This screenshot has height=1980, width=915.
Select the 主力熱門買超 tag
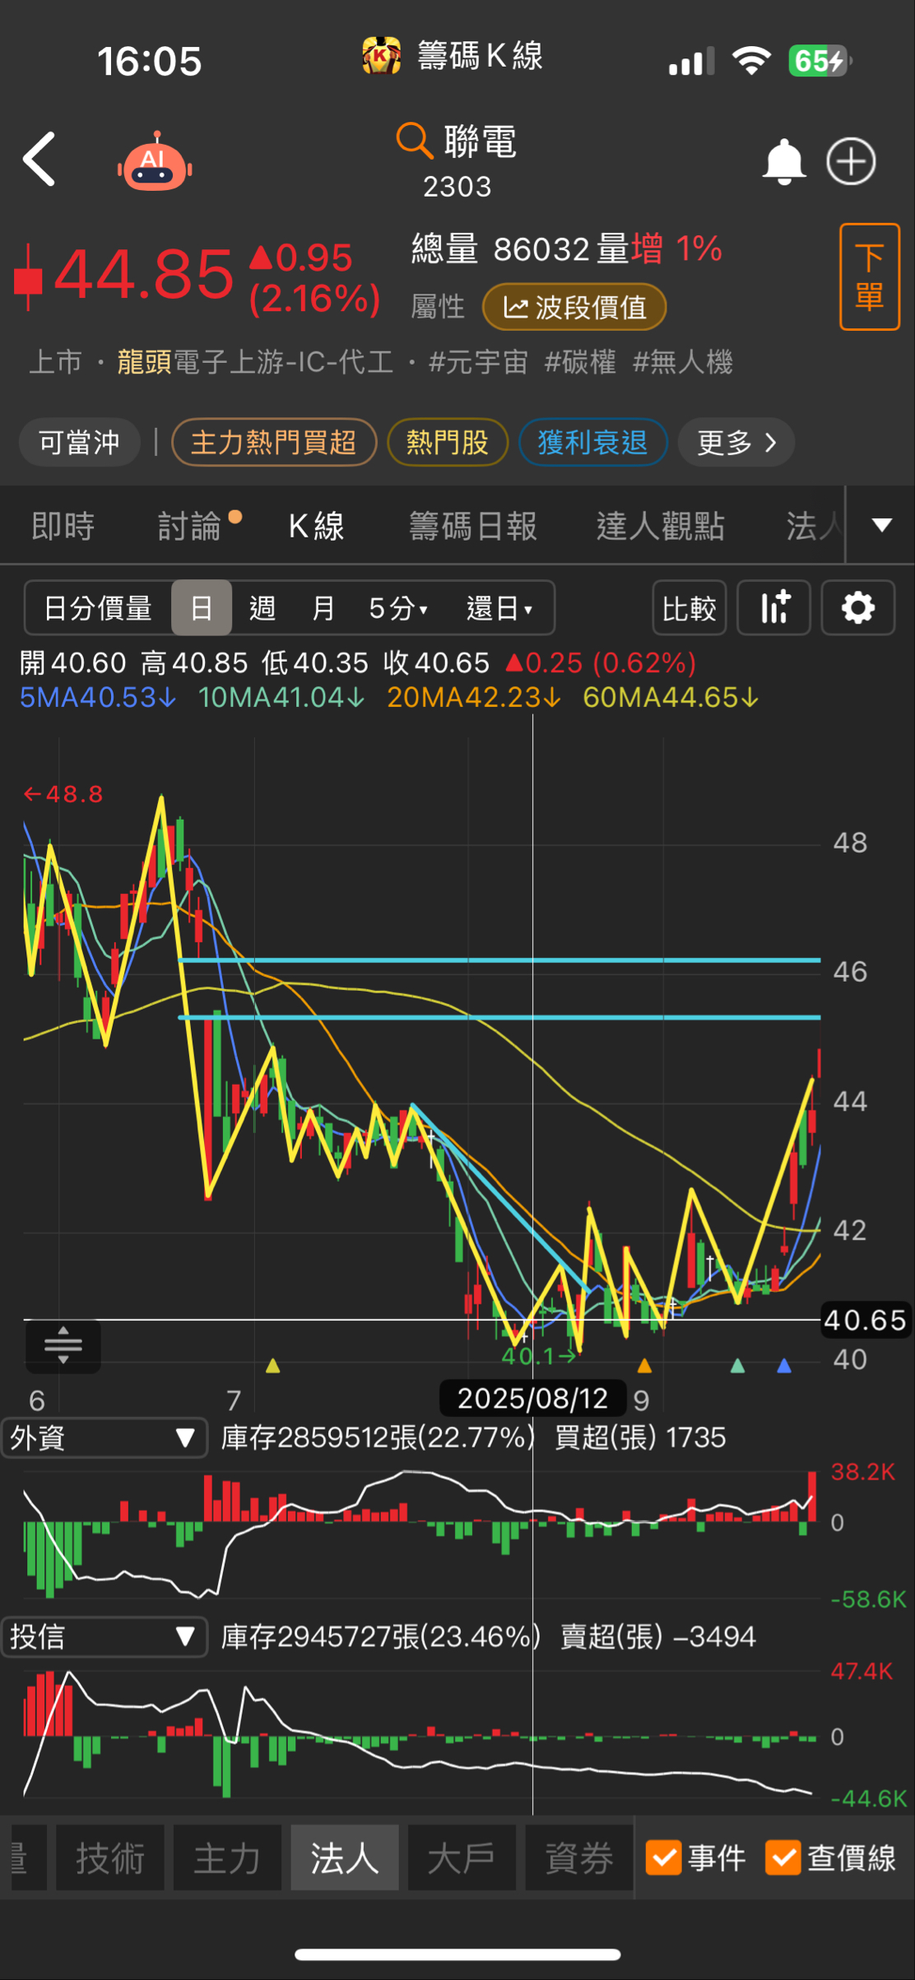click(x=274, y=443)
